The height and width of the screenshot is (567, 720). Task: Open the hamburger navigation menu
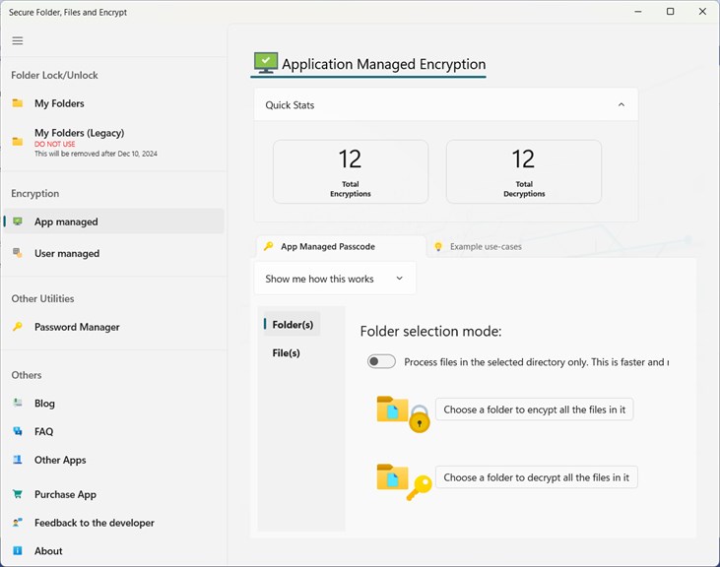(18, 40)
